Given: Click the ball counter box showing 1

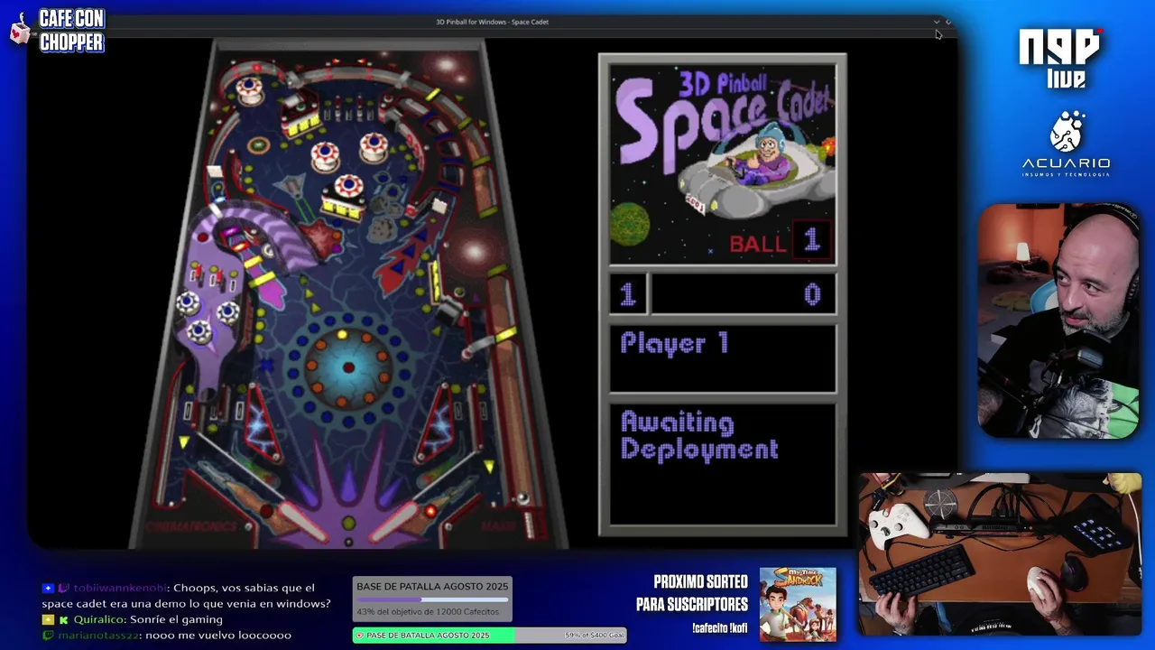Looking at the screenshot, I should tap(811, 239).
